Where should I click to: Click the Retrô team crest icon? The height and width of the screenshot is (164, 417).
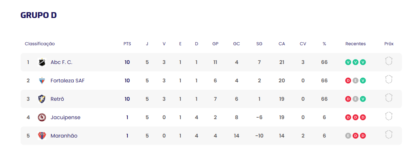point(42,99)
